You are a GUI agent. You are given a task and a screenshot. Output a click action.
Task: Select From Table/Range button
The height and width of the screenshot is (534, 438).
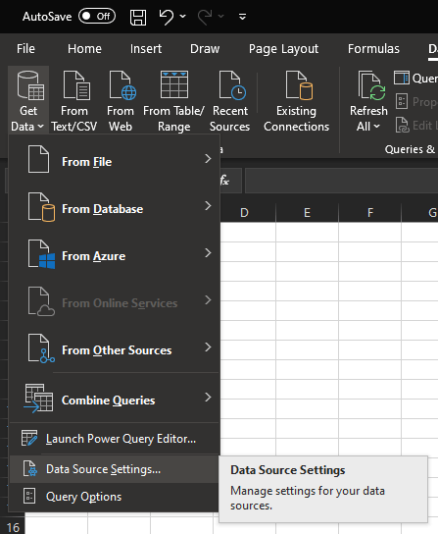pos(173,101)
